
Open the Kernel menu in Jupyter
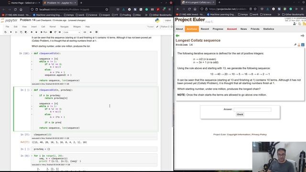[x=53, y=27]
